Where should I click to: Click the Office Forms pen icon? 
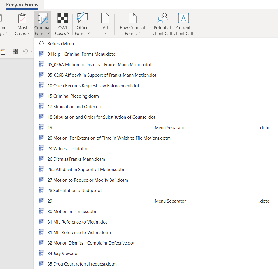point(82,18)
